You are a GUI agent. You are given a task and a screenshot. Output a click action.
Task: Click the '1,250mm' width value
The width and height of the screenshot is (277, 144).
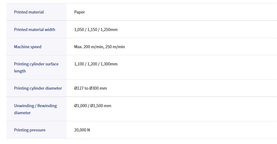tap(109, 29)
